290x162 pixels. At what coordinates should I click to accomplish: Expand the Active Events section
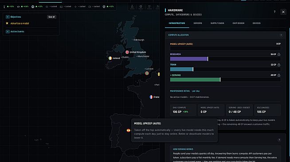8,31
